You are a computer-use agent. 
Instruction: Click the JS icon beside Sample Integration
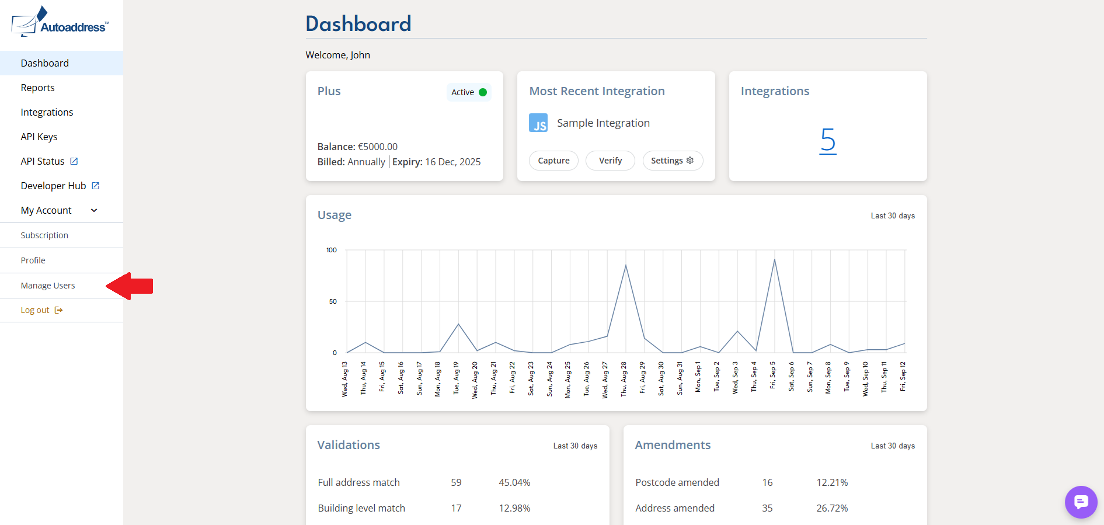538,123
